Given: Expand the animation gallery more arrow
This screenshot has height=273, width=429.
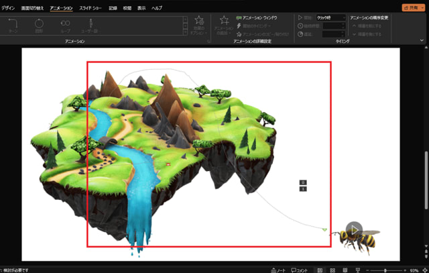Looking at the screenshot, I should click(185, 32).
